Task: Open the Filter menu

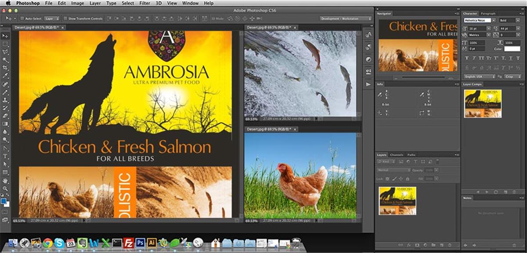Action: 144,3
